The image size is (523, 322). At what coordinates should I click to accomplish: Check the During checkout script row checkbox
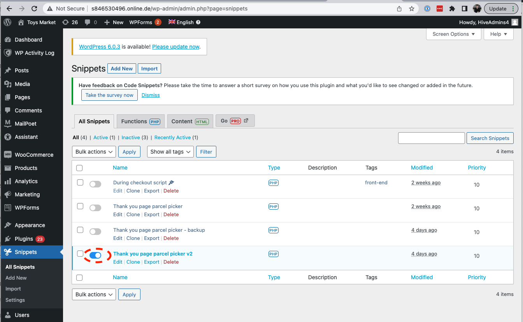[80, 182]
